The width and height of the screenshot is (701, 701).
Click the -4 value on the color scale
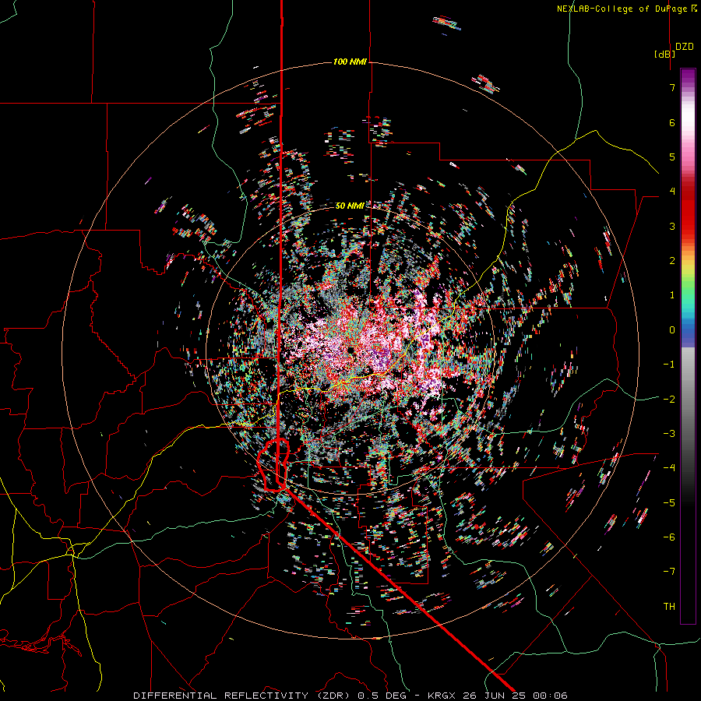coord(669,468)
